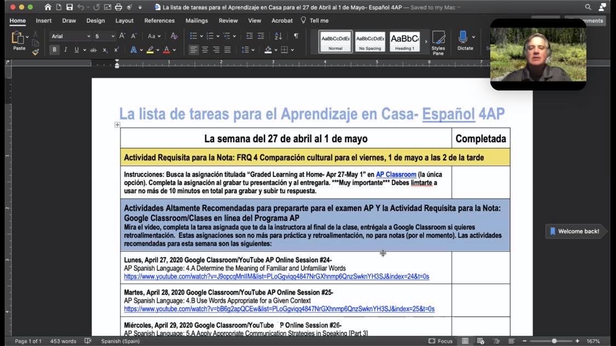Toggle Bold formatting button

tap(54, 50)
